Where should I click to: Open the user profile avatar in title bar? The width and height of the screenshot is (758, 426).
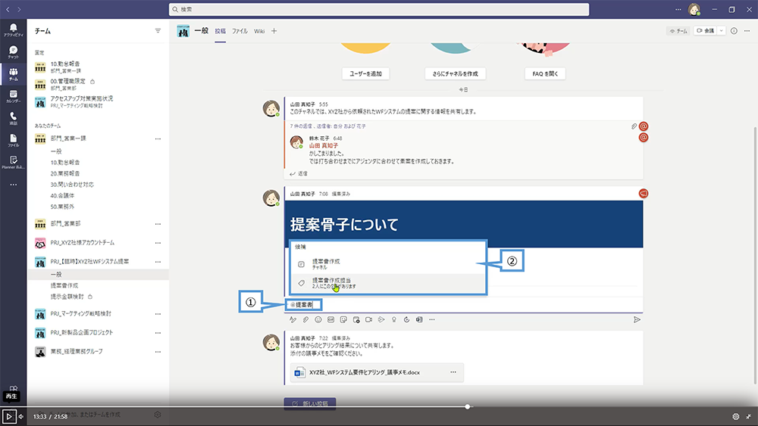[x=694, y=9]
